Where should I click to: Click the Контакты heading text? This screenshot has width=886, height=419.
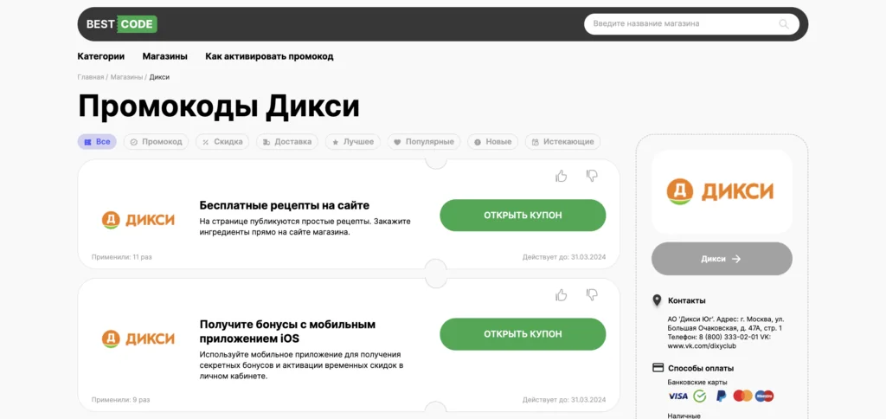686,300
